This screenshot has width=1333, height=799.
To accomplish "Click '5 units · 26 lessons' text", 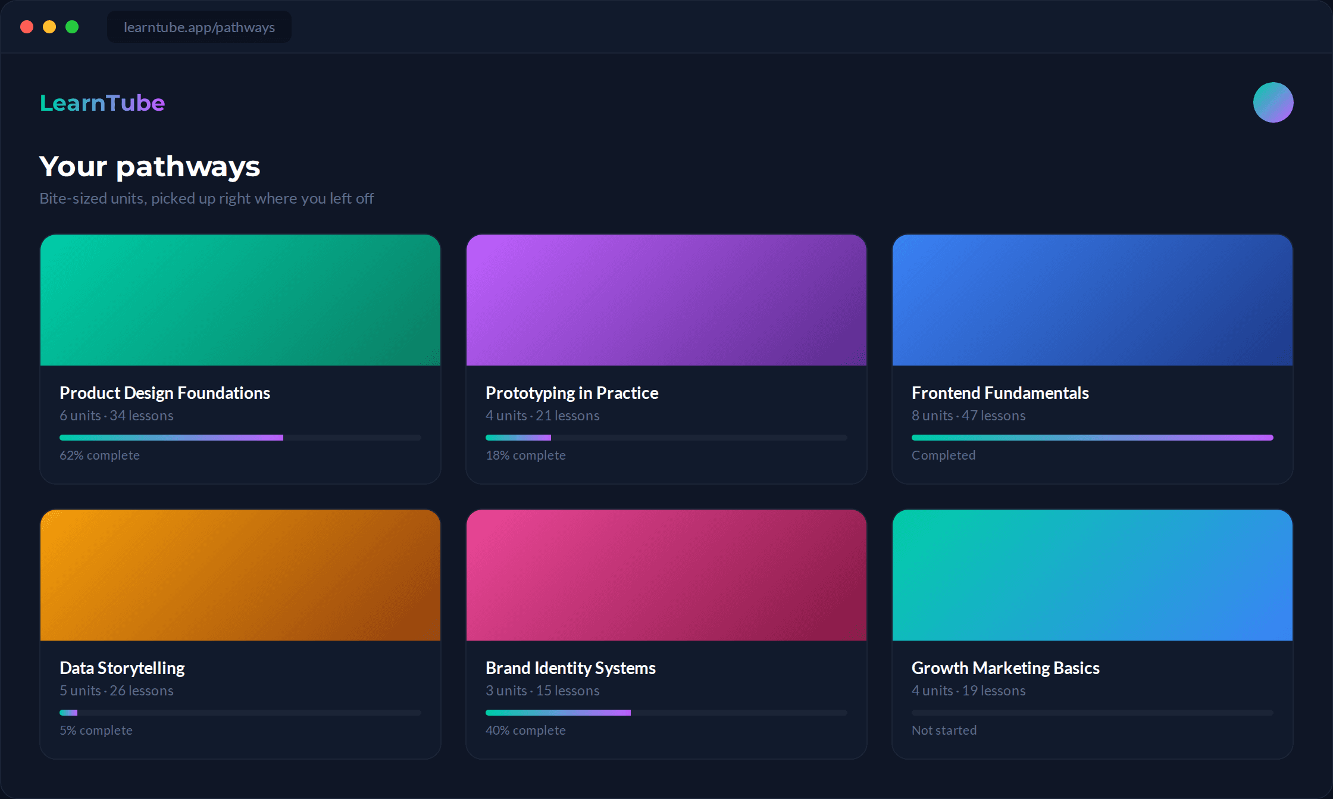I will (x=117, y=691).
